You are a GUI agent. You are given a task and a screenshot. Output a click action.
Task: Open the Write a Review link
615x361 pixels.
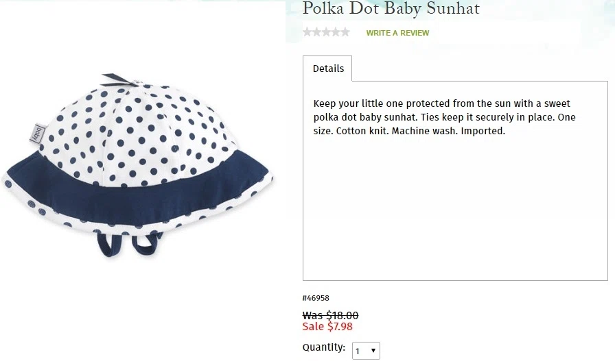coord(397,33)
